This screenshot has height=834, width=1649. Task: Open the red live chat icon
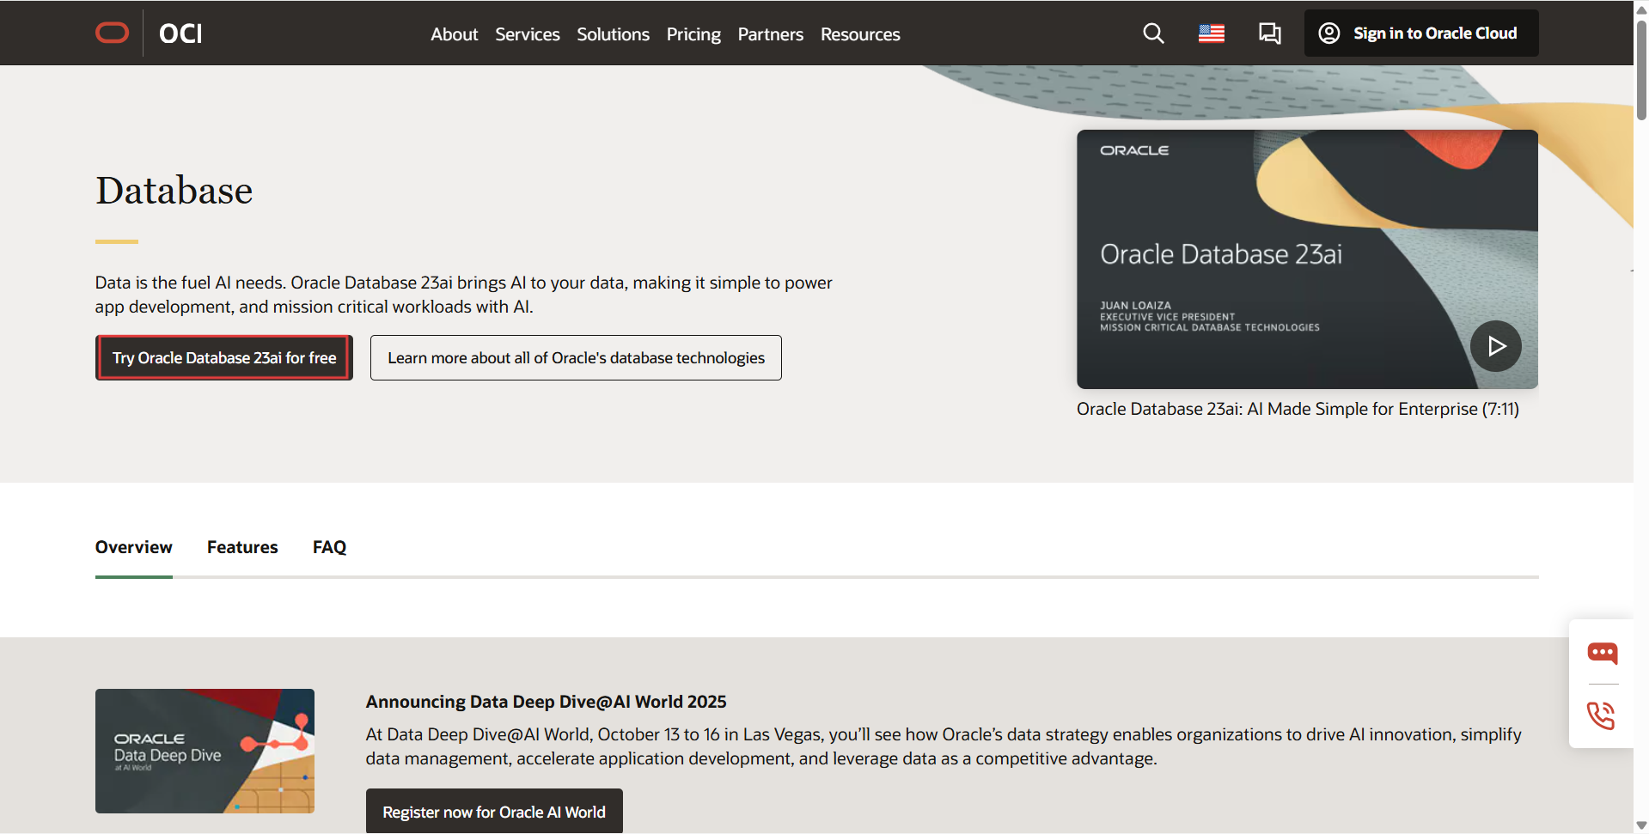coord(1602,653)
